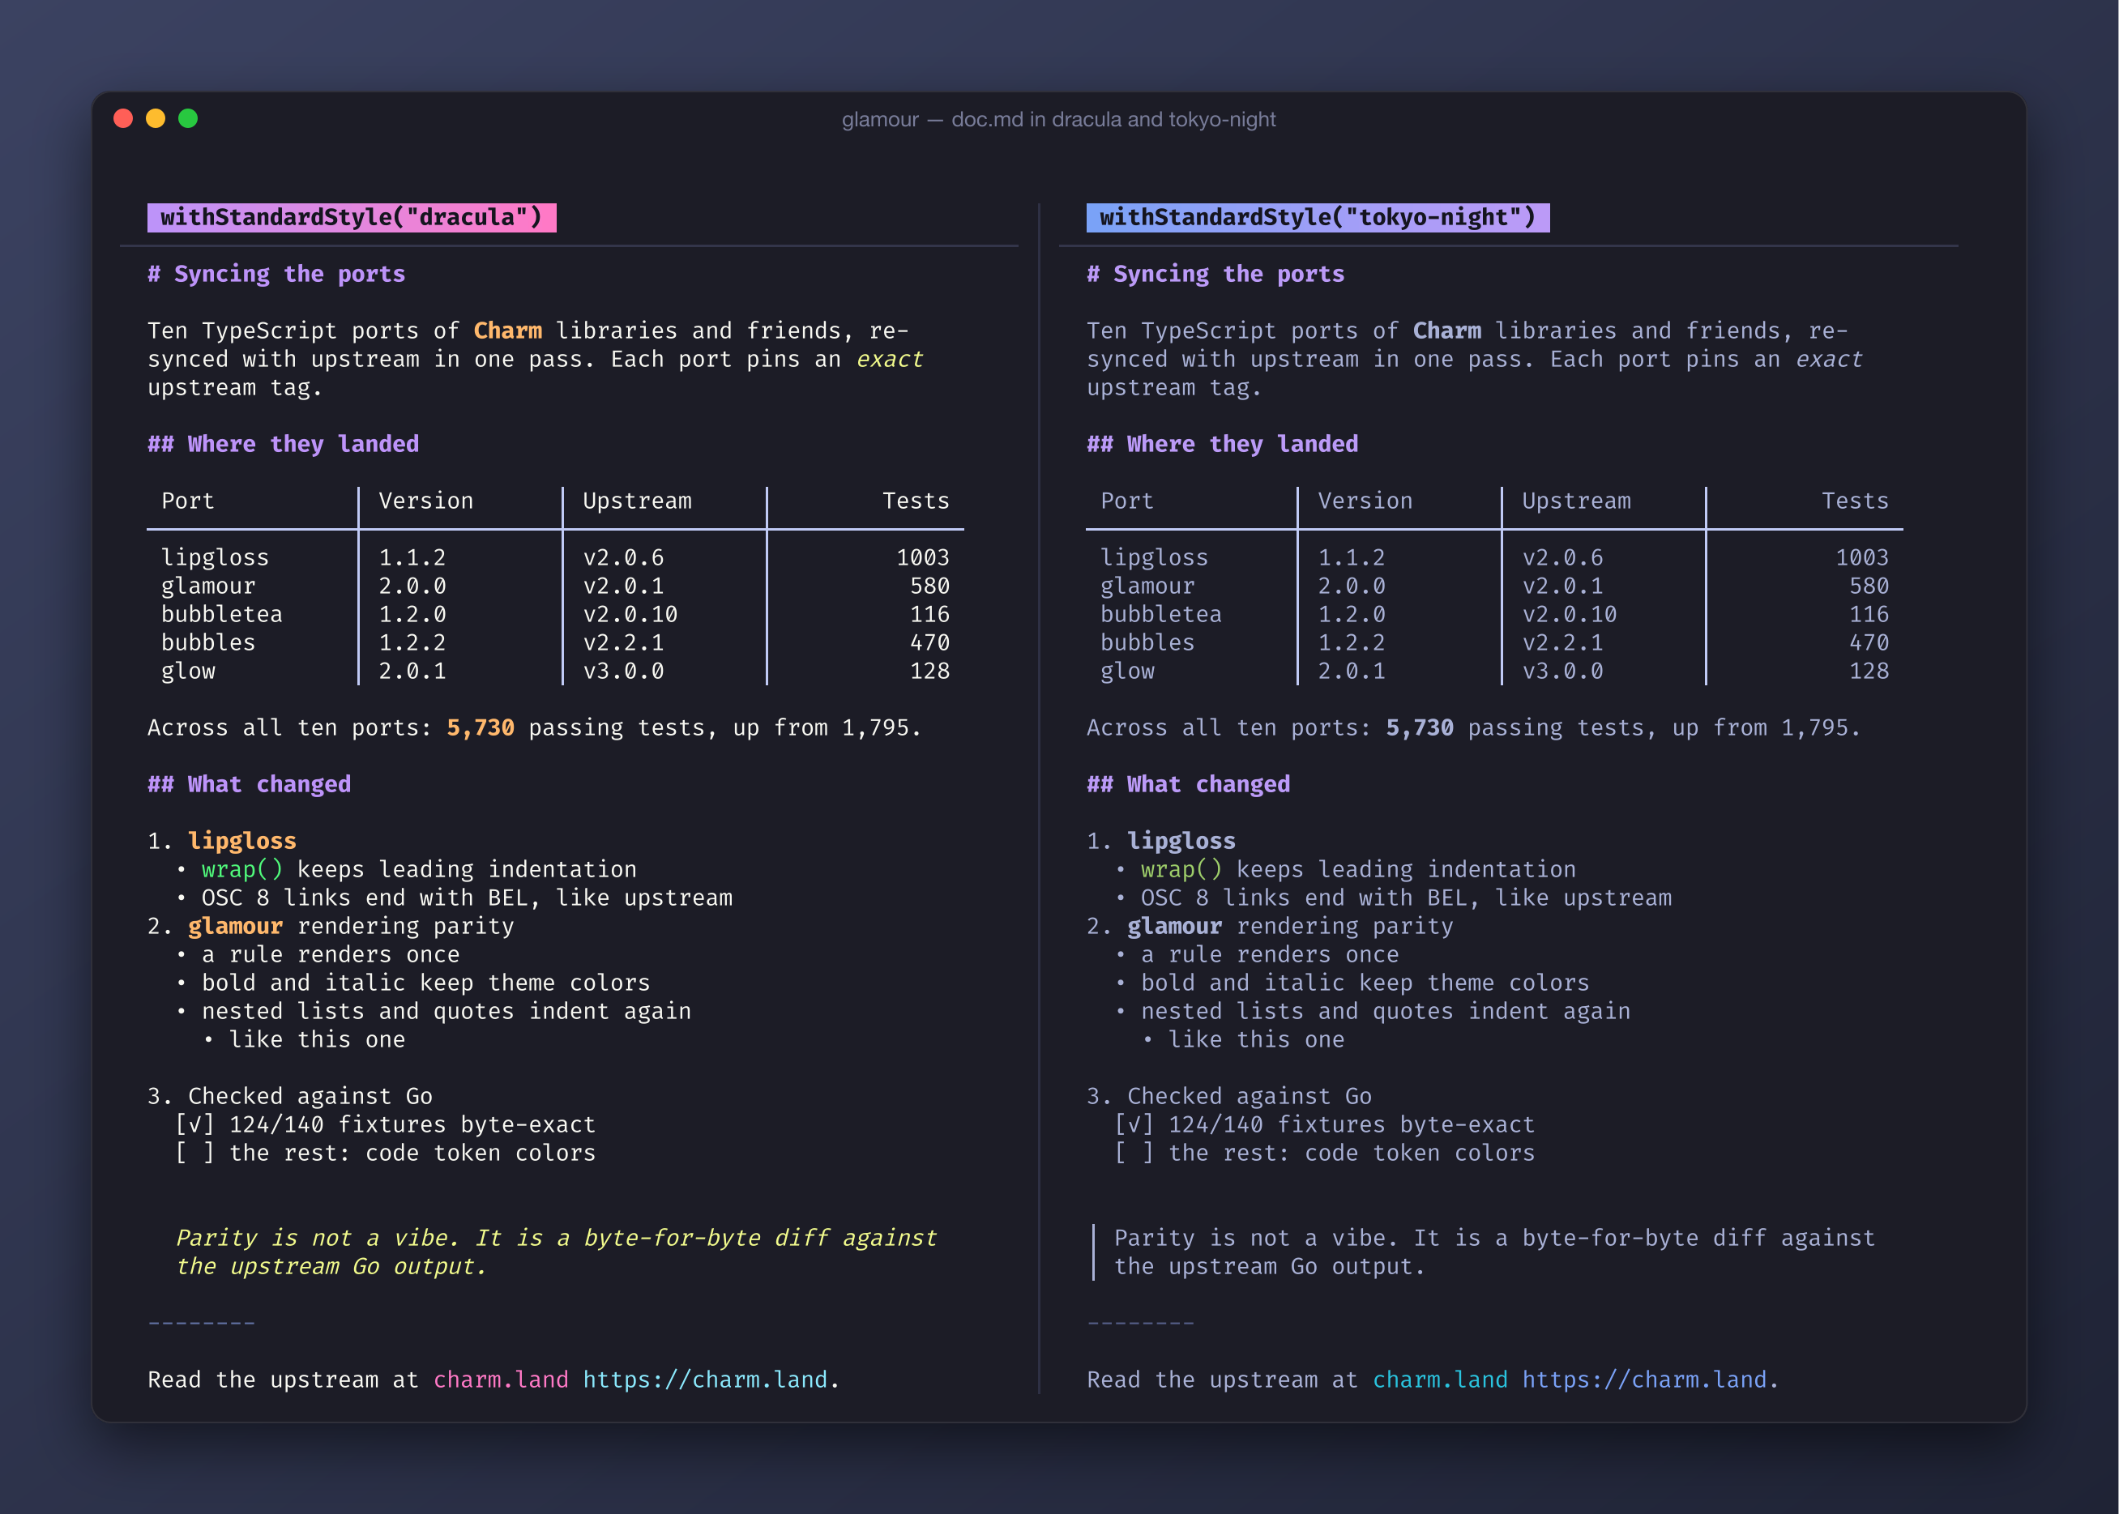Click orange 'glamour' list item in dracula pane

tap(235, 927)
